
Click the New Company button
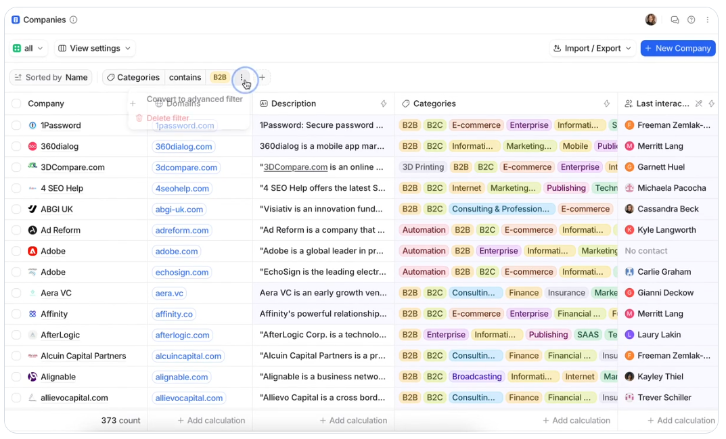[x=678, y=48]
